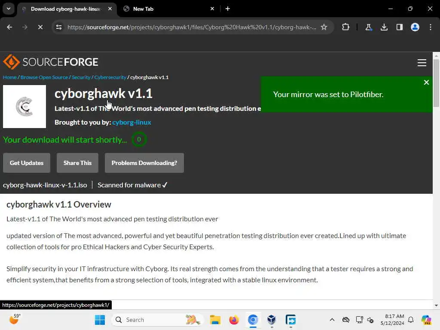440x330 pixels.
Task: Click the page vertical scrollbar thumb
Action: [436, 83]
